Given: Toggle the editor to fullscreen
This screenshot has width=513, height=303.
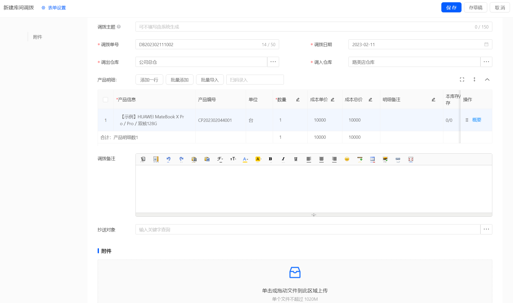Looking at the screenshot, I should coord(411,159).
